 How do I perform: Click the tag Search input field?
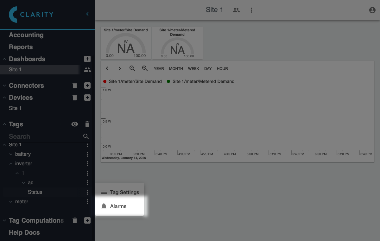[x=44, y=136]
